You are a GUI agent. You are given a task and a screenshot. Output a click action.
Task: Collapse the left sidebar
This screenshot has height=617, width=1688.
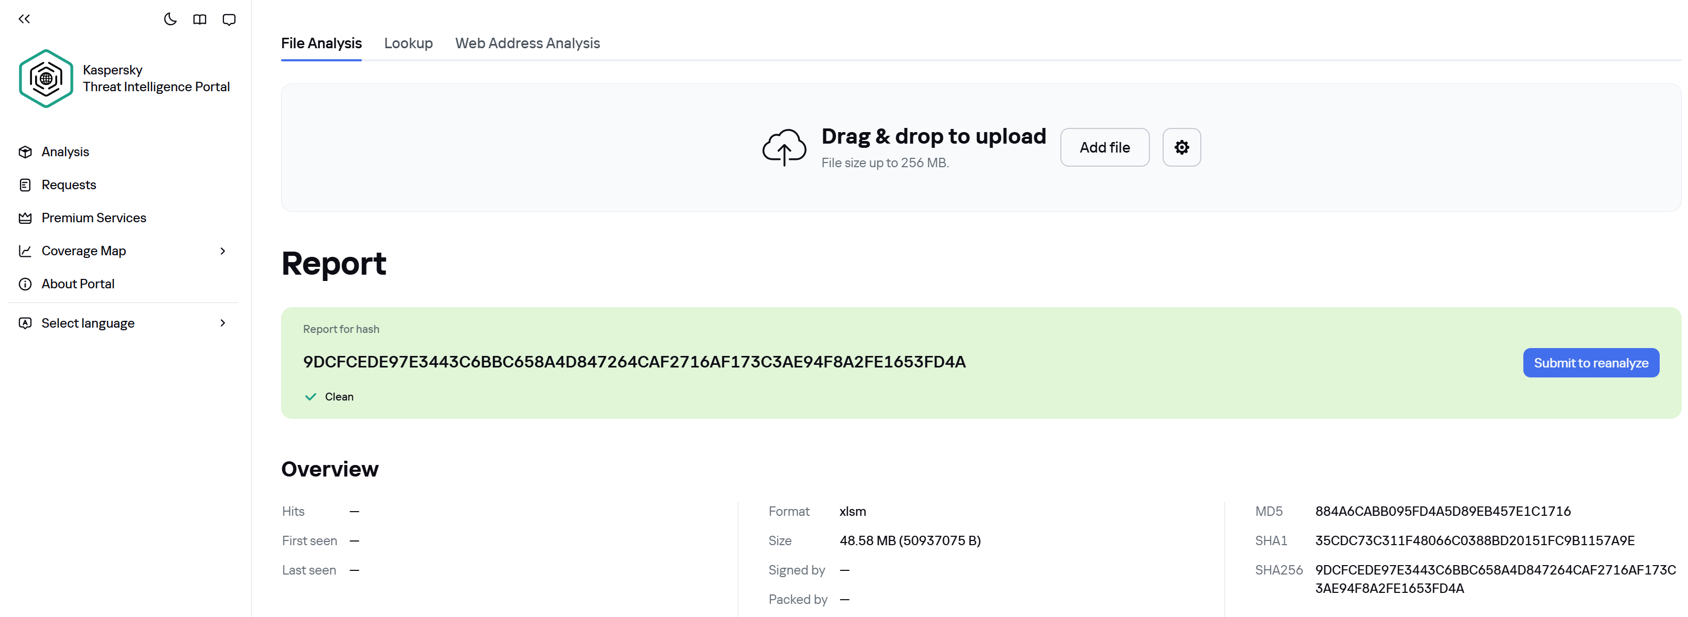click(x=24, y=19)
